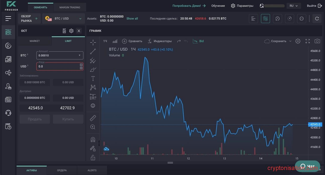This screenshot has height=175, width=325.
Task: Pick the ruler measure tool
Action: pos(93,118)
